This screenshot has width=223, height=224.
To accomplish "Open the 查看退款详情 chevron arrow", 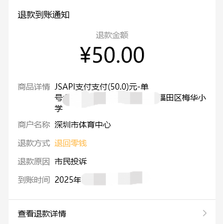I will [x=205, y=213].
